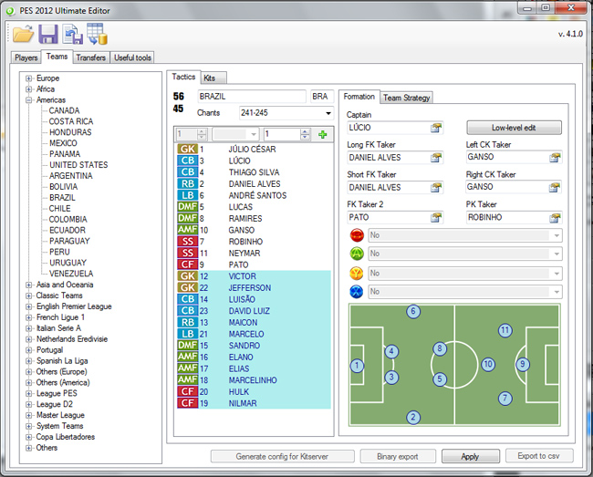Open the Chants 241-245 dropdown
The image size is (593, 477).
point(328,113)
